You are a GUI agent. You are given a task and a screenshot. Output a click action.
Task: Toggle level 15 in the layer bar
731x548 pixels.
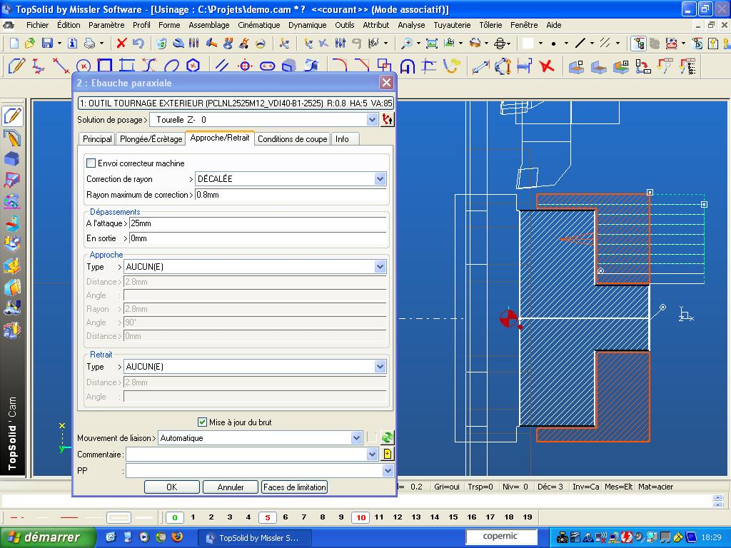click(x=453, y=517)
